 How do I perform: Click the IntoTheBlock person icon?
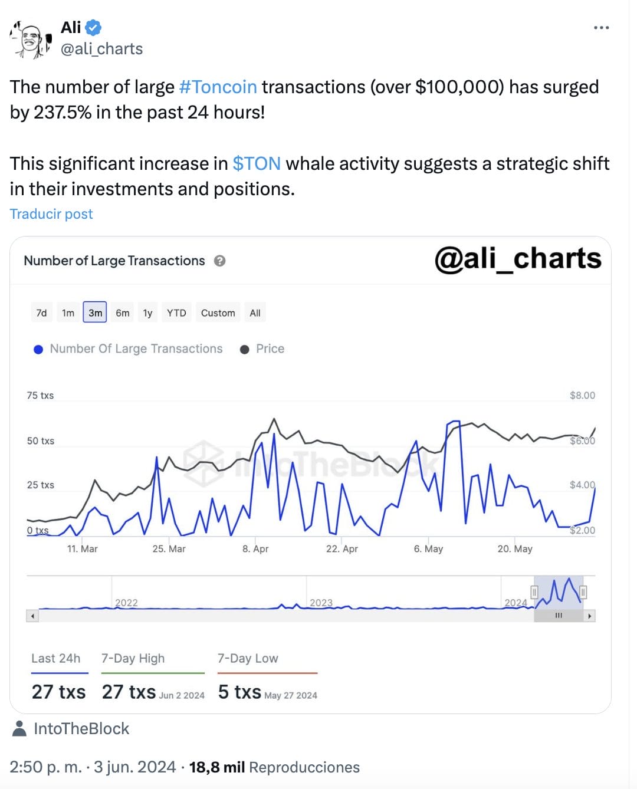19,729
